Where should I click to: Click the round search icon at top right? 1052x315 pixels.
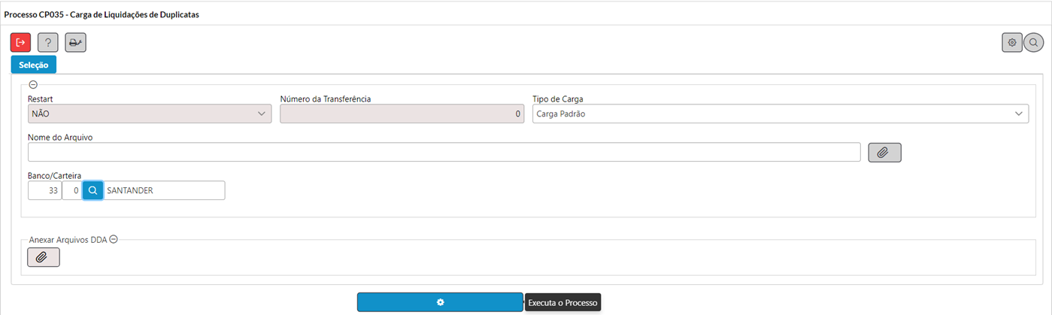coord(1034,43)
